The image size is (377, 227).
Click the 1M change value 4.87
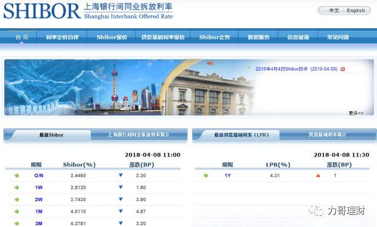click(x=141, y=212)
